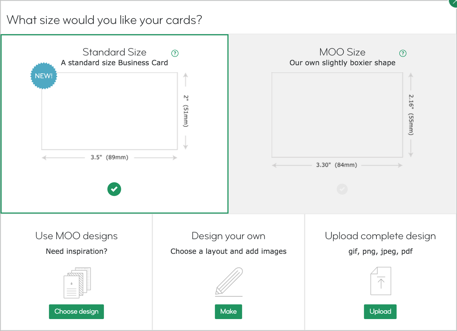Click the green checkmark on Standard Size

coord(114,189)
